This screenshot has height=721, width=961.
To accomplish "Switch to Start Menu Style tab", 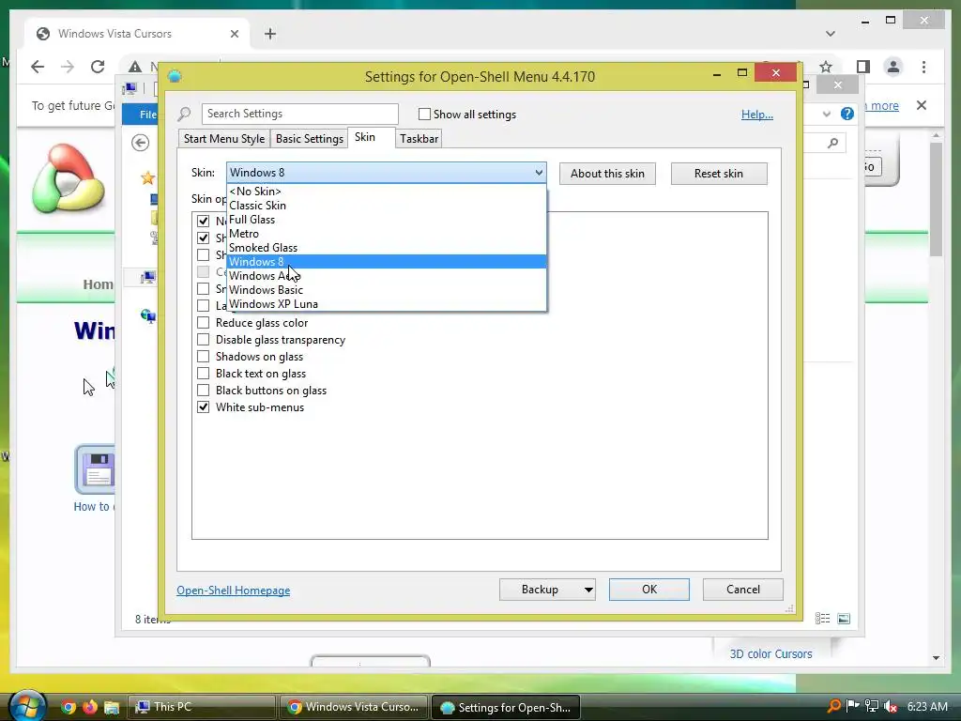I will click(x=224, y=139).
